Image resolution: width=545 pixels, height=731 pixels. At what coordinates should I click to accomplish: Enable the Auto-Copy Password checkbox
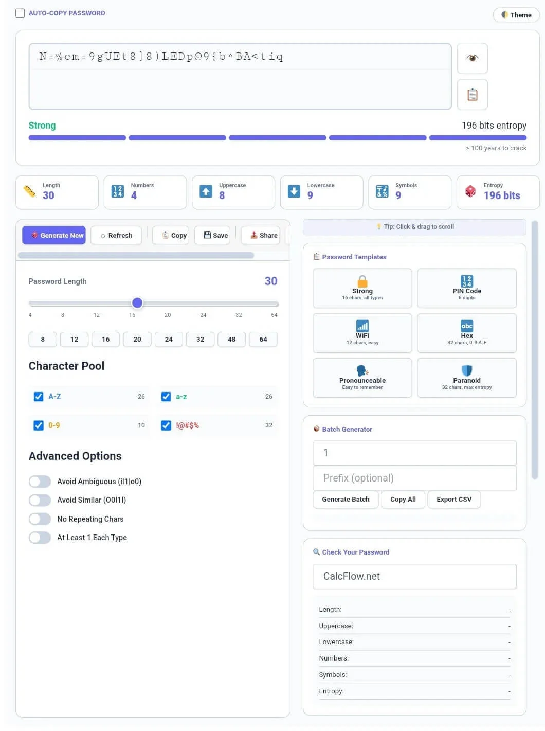pos(20,13)
